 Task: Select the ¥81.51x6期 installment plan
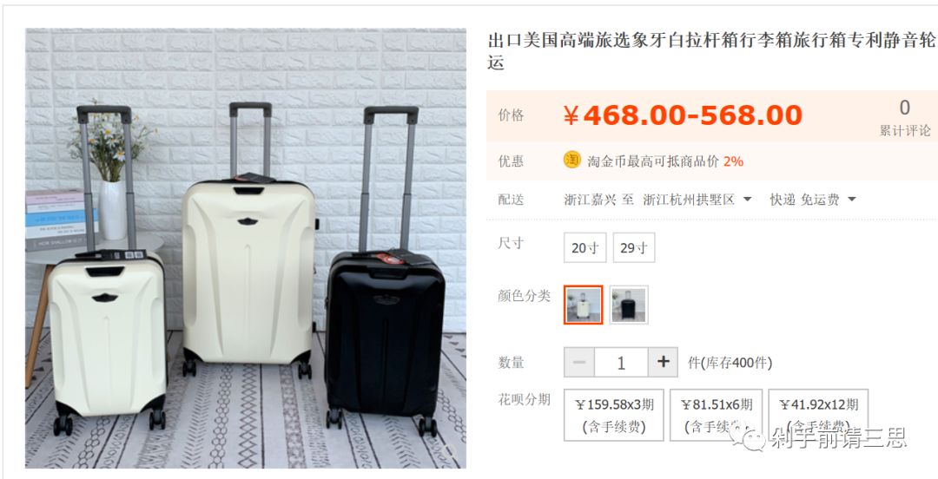coord(716,415)
